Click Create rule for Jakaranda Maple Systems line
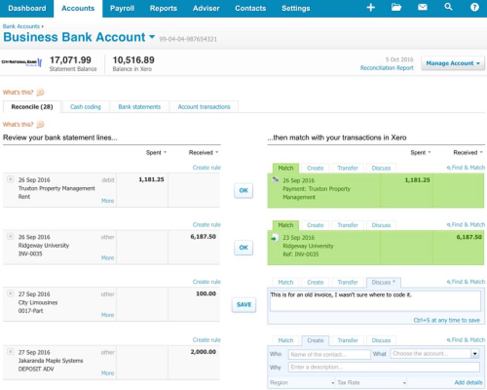 coord(206,340)
